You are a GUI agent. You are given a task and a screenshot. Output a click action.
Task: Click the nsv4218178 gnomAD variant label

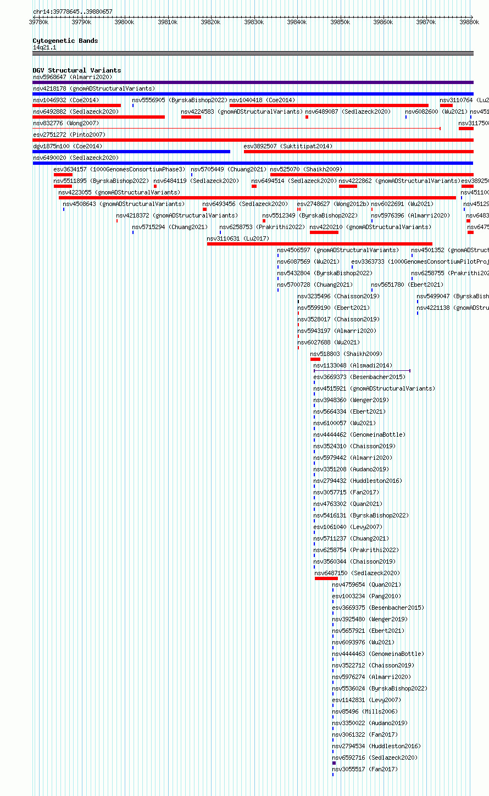94,88
